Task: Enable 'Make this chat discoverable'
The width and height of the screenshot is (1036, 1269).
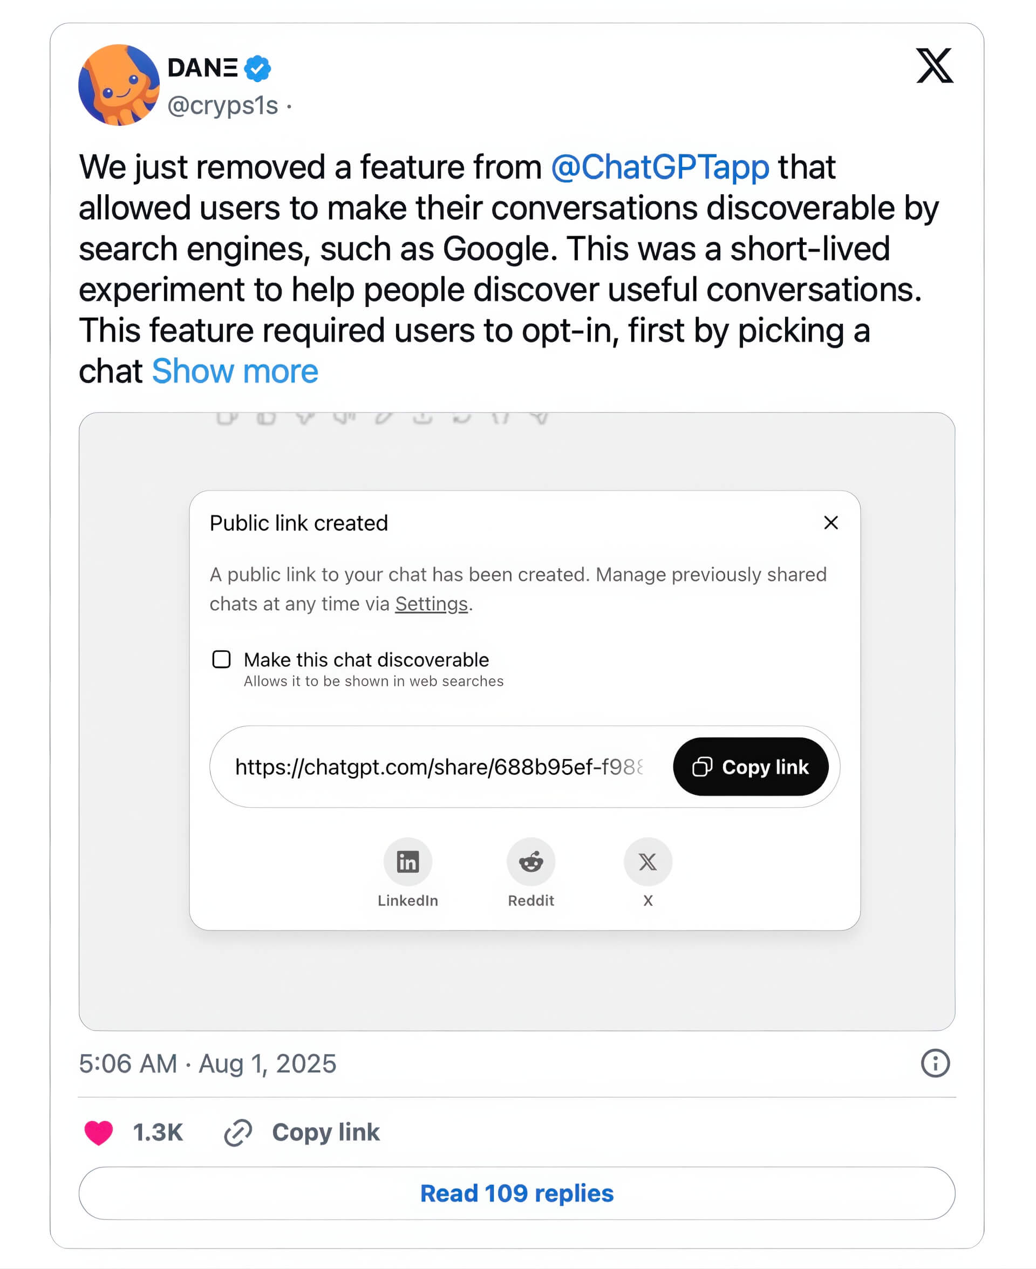Action: click(x=221, y=659)
